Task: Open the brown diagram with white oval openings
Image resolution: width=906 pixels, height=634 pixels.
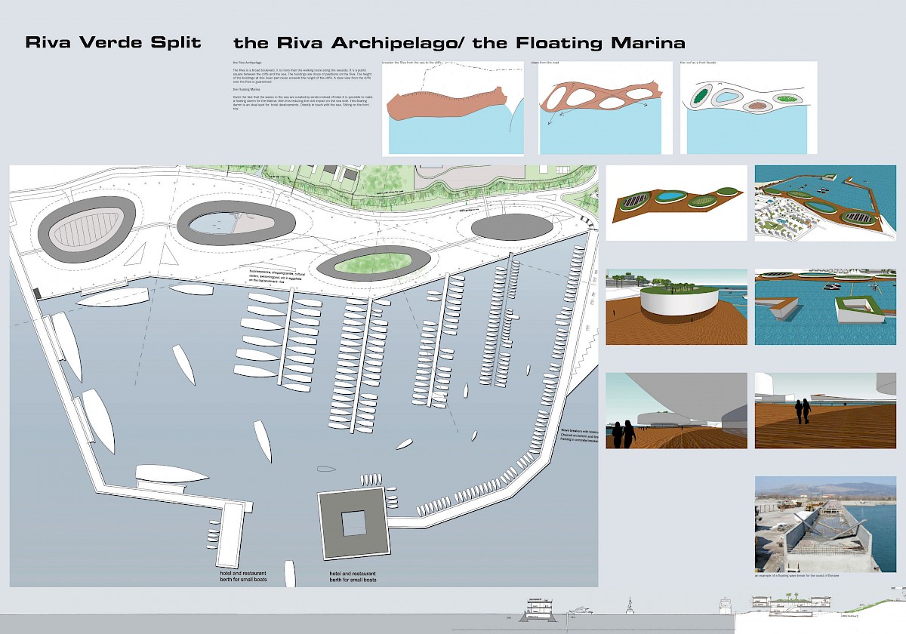Action: tap(606, 109)
